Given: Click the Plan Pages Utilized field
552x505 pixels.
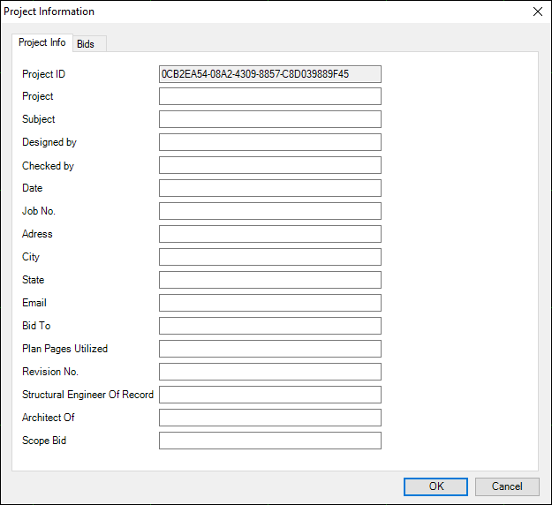Looking at the screenshot, I should (x=269, y=349).
